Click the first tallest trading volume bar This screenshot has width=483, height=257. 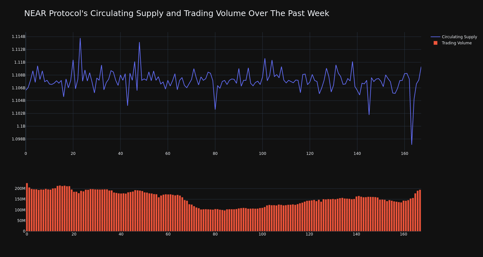pos(27,207)
